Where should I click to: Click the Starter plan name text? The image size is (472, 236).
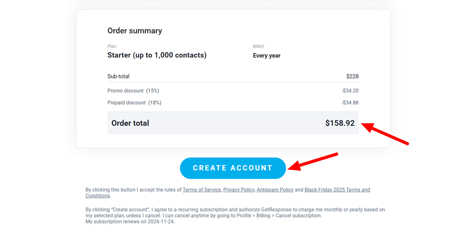click(x=157, y=55)
